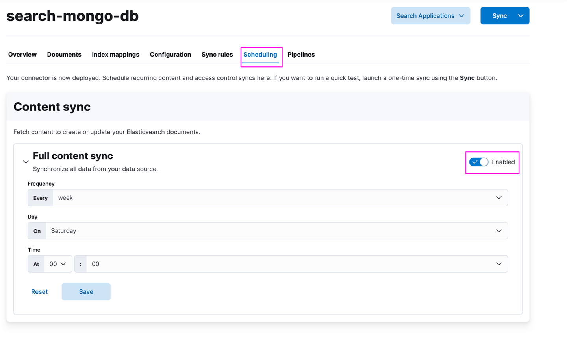
Task: Click the hour selector chevron
Action: tap(63, 264)
